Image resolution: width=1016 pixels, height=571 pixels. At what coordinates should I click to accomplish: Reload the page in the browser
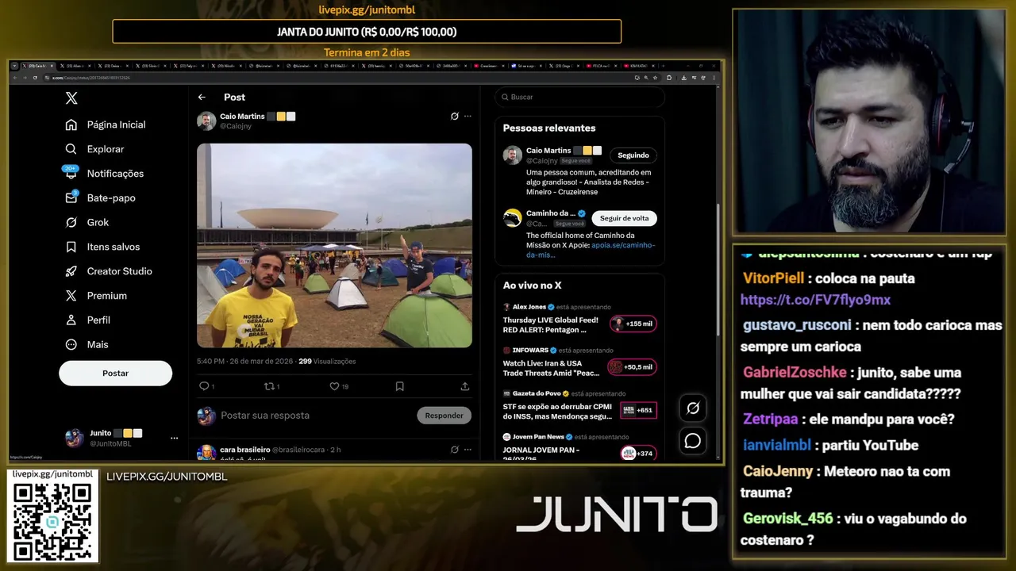[x=35, y=78]
